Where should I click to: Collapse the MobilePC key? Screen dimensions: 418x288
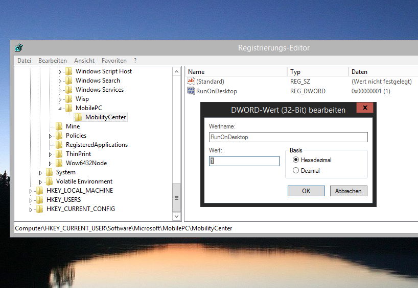click(60, 109)
